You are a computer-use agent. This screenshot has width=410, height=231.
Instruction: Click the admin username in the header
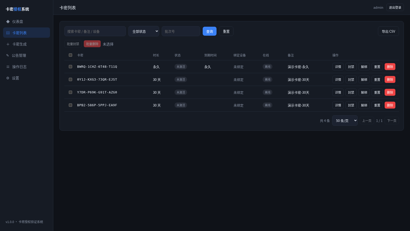378,7
